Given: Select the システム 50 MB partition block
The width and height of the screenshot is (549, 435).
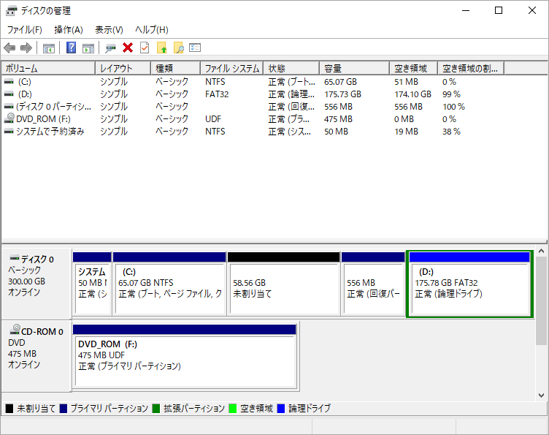Looking at the screenshot, I should (92, 284).
